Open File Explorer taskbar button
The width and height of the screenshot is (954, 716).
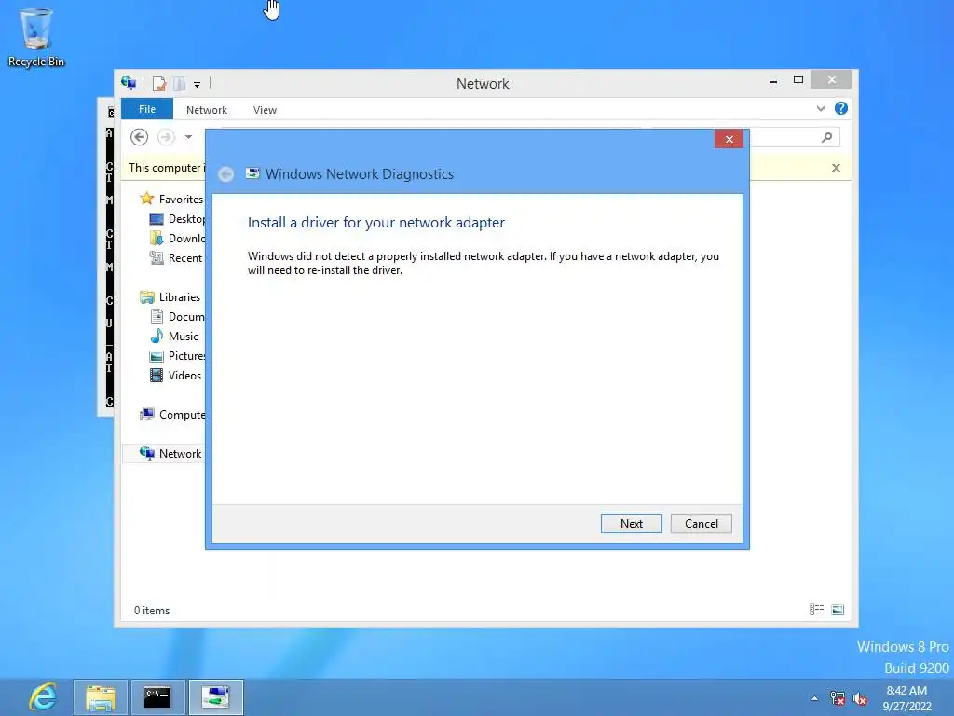click(x=101, y=697)
